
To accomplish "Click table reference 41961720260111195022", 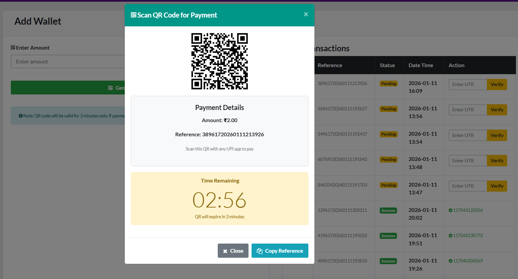I will [x=342, y=235].
